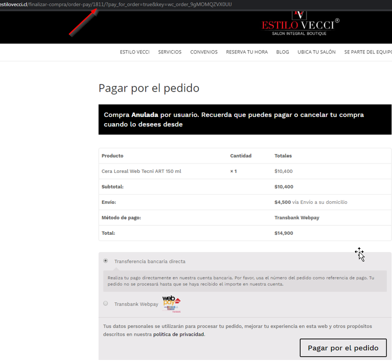Screen dimensions: 392x361
Task: Open UBICA TU SALÓN menu item
Action: click(x=316, y=52)
